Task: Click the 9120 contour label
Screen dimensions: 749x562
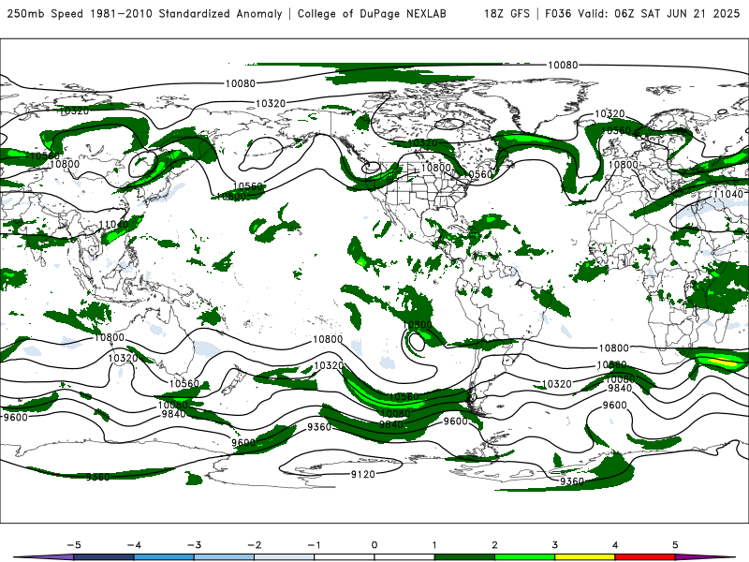Action: pyautogui.click(x=363, y=474)
